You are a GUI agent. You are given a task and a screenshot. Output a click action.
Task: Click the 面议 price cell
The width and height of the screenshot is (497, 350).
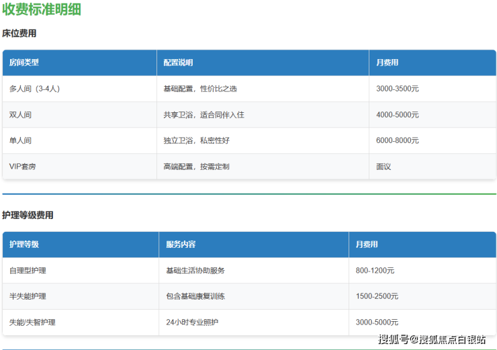pos(383,166)
